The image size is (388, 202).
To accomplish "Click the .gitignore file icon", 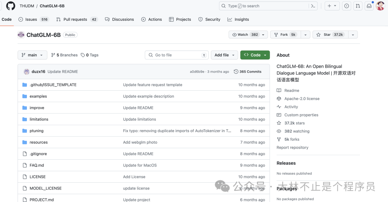I will (24, 154).
